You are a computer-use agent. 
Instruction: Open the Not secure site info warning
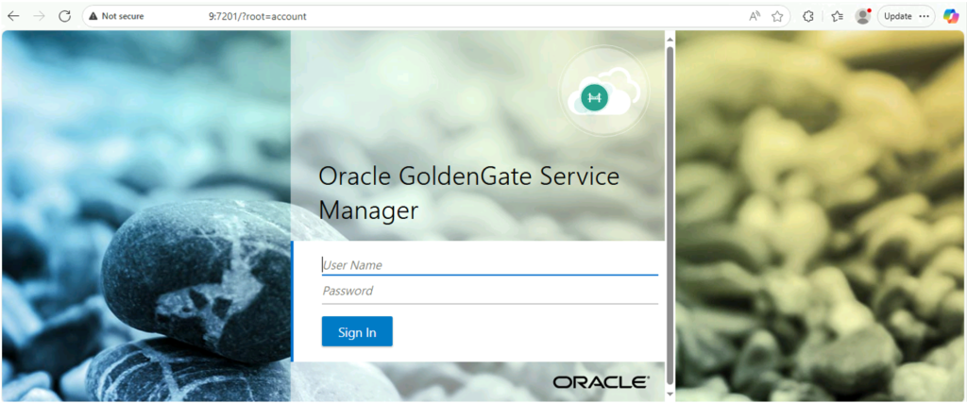[116, 16]
